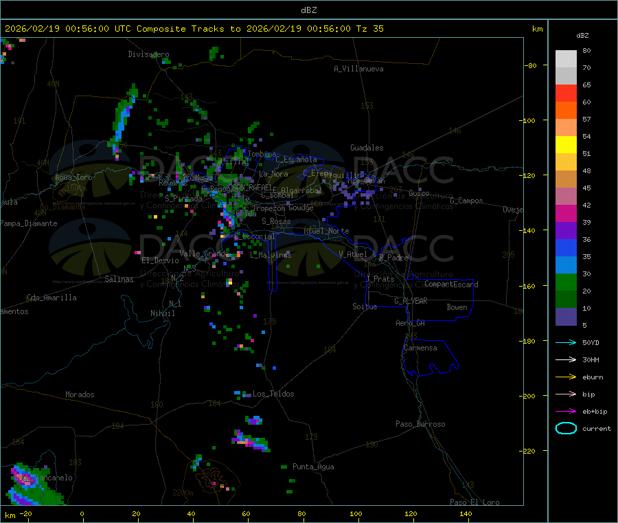Choose the blue 36 dBZ color swatch
Image resolution: width=618 pixels, height=523 pixels.
[566, 247]
